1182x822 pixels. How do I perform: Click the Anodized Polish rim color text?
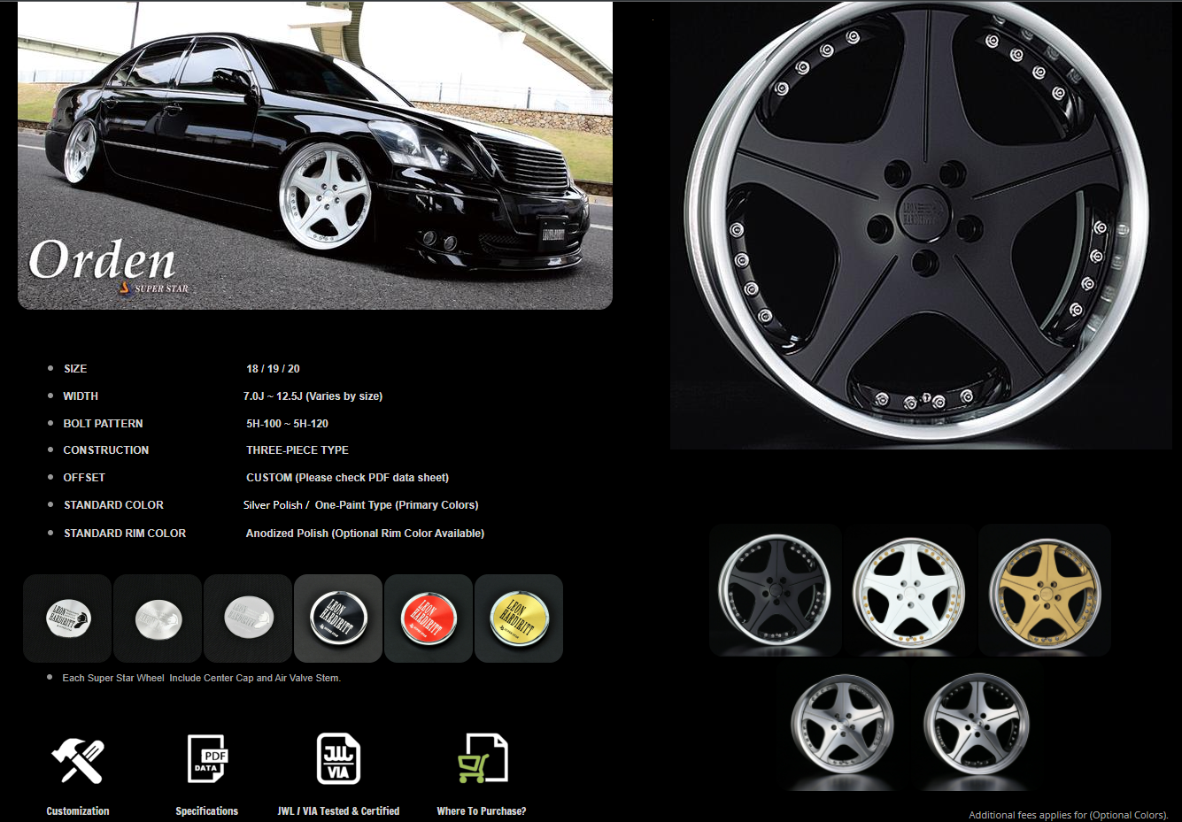click(x=365, y=534)
